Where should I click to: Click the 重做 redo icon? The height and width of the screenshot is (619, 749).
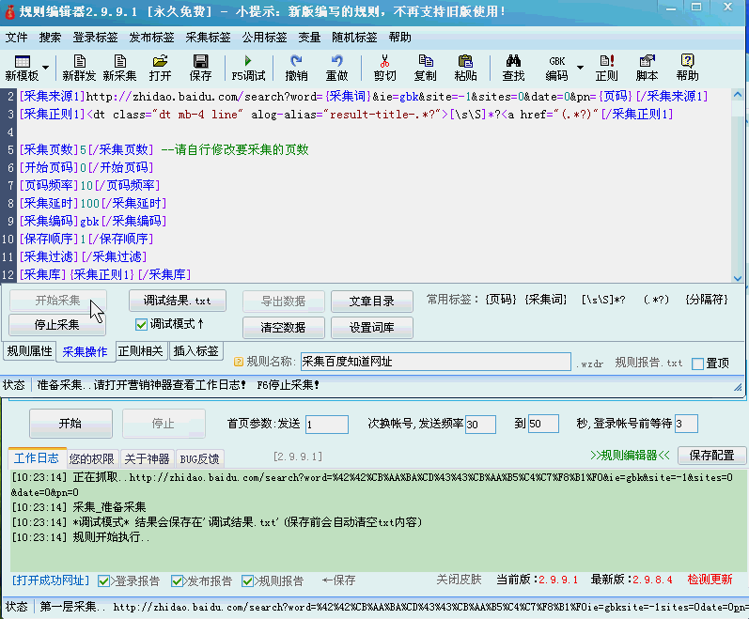click(x=336, y=68)
